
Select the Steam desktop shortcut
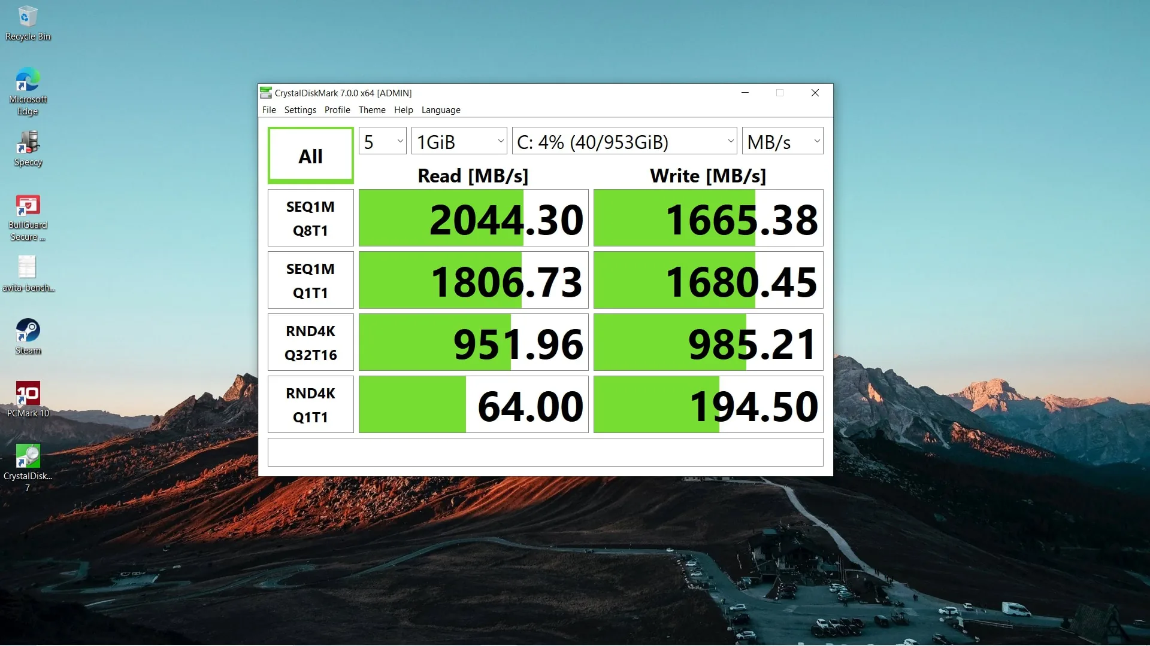point(28,337)
